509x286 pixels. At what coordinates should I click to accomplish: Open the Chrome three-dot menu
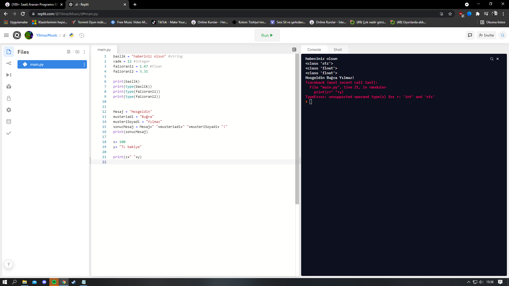tap(503, 14)
